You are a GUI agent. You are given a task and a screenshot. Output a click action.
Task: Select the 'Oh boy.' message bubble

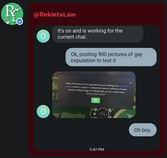[142, 130]
